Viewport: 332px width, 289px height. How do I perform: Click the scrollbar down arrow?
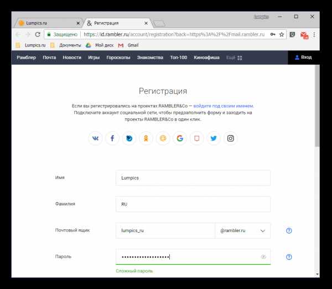point(317,274)
